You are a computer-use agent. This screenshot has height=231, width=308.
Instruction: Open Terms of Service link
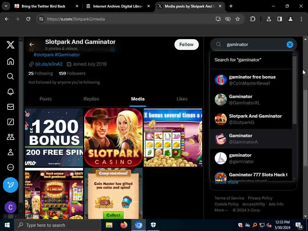click(229, 198)
